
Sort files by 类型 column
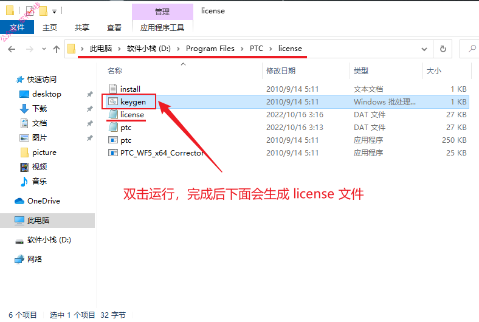pyautogui.click(x=361, y=71)
